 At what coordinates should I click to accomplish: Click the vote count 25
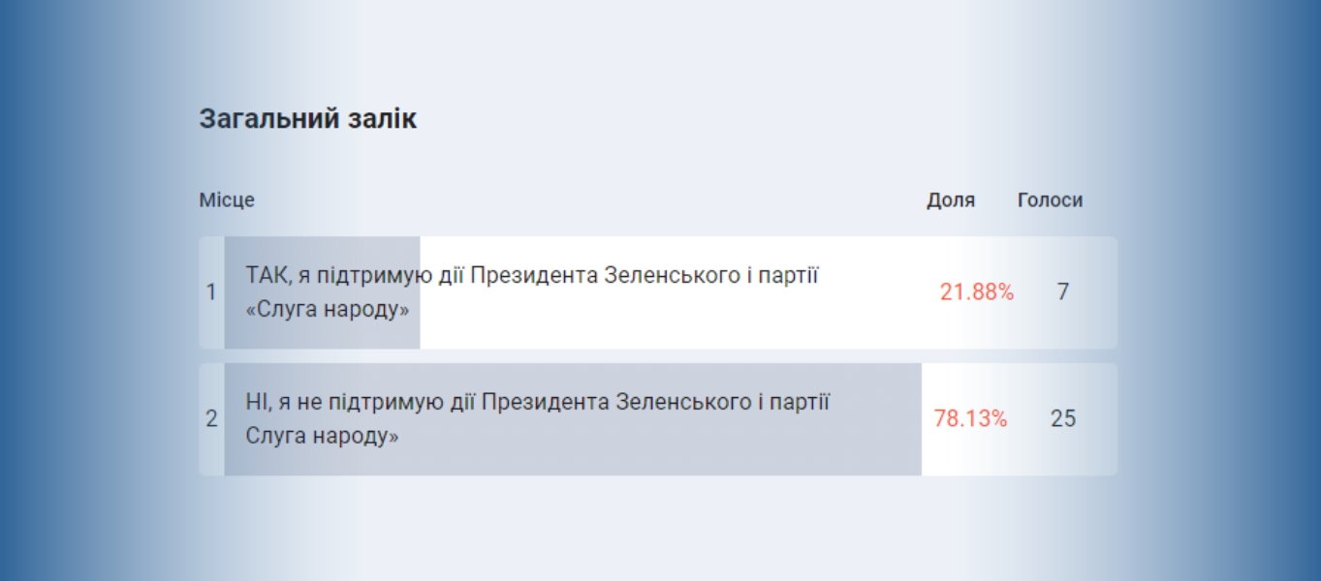[1063, 419]
